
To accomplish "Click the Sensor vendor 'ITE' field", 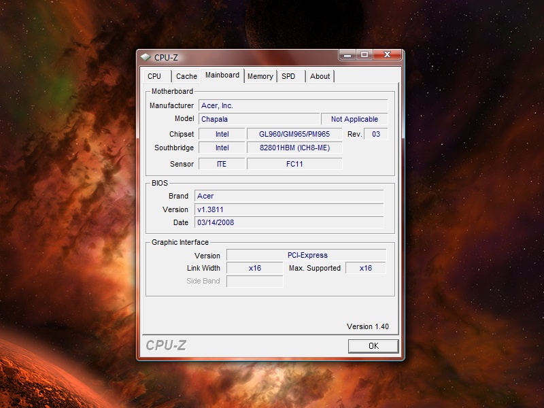I will [x=222, y=164].
